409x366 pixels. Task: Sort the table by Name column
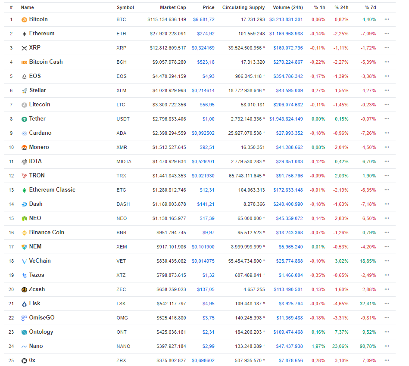[x=28, y=8]
